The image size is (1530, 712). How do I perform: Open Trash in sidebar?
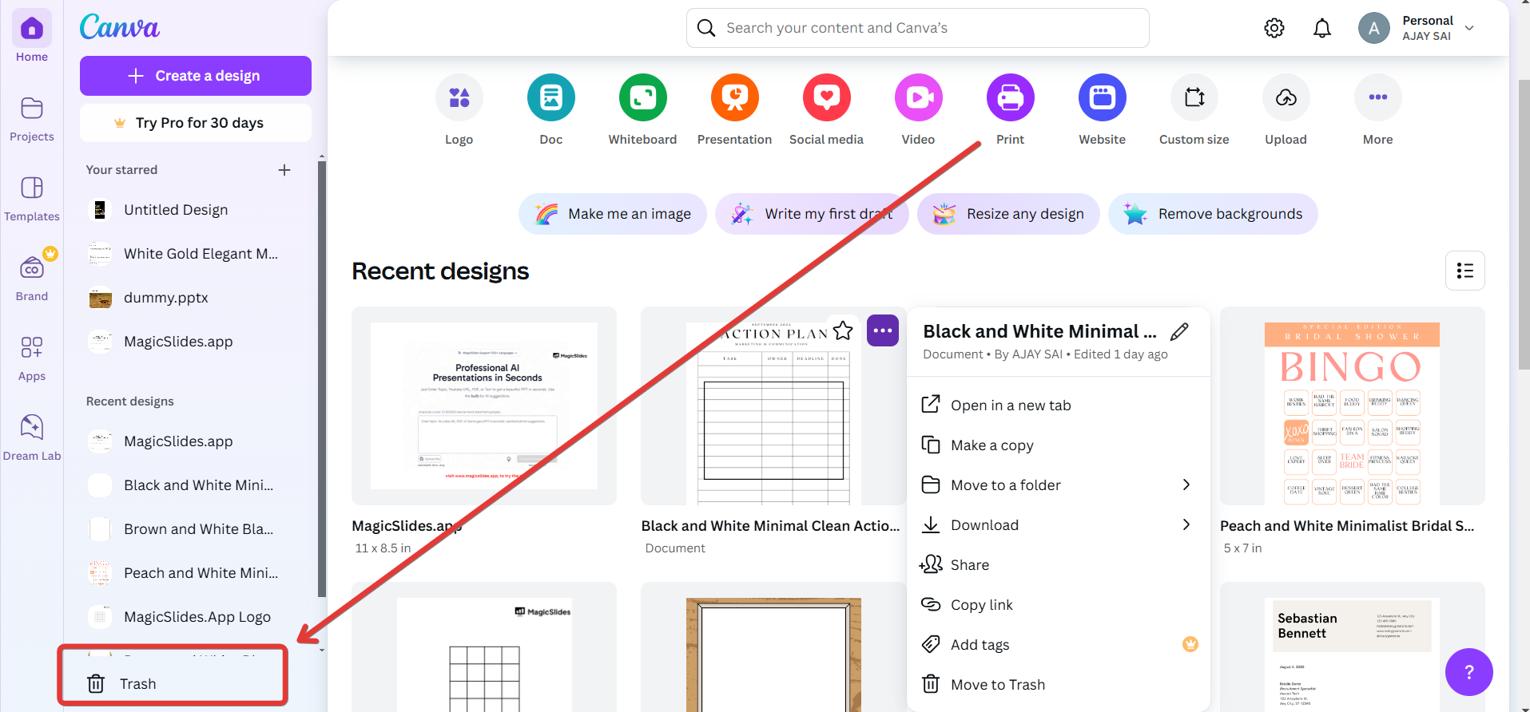coord(173,683)
